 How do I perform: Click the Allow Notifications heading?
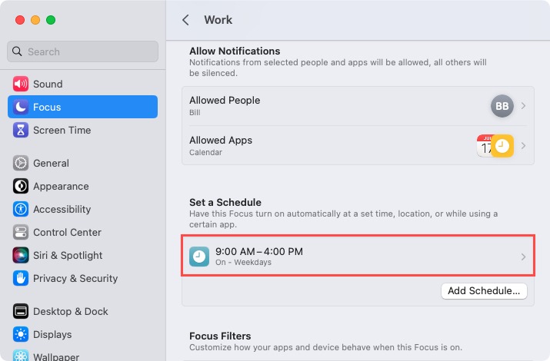point(235,51)
